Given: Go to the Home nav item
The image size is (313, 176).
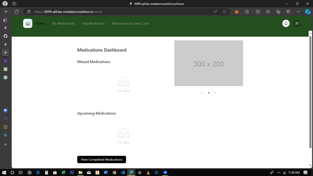Looking at the screenshot, I should (40, 23).
